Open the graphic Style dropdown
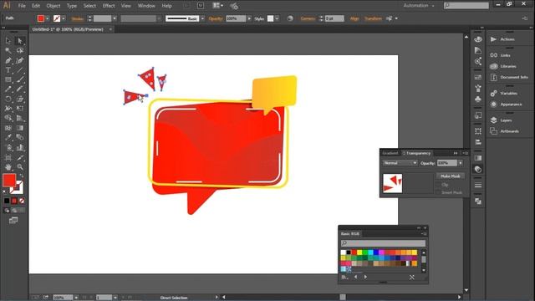535x301 pixels. click(x=277, y=18)
